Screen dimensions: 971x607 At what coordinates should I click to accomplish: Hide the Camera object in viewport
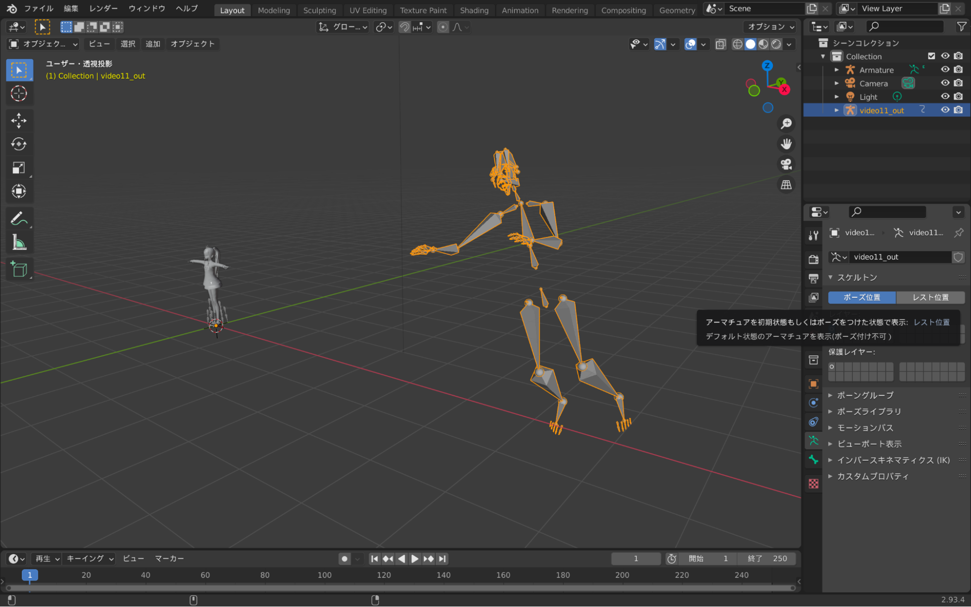[x=945, y=84]
